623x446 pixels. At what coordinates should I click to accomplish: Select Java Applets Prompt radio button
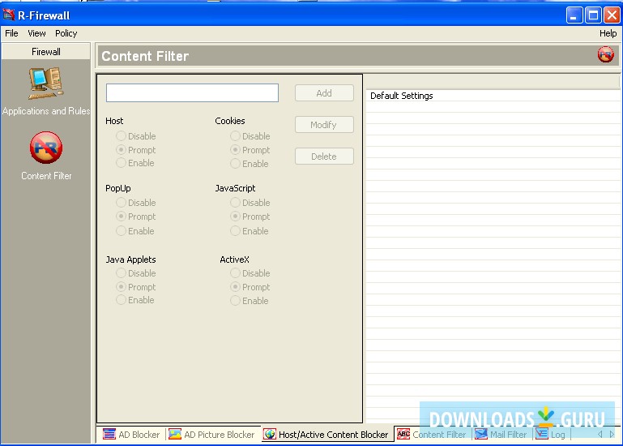click(x=121, y=286)
